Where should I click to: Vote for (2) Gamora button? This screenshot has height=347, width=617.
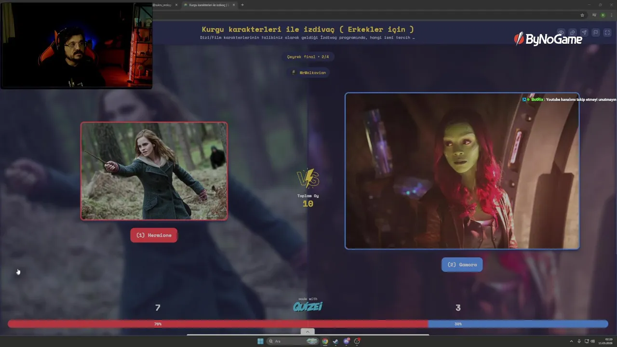pos(462,265)
